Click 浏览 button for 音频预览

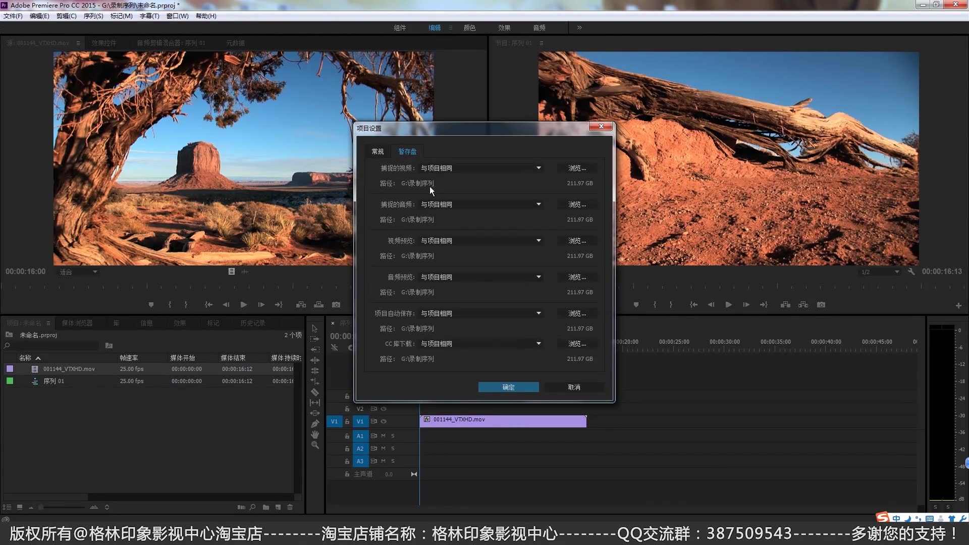click(577, 277)
